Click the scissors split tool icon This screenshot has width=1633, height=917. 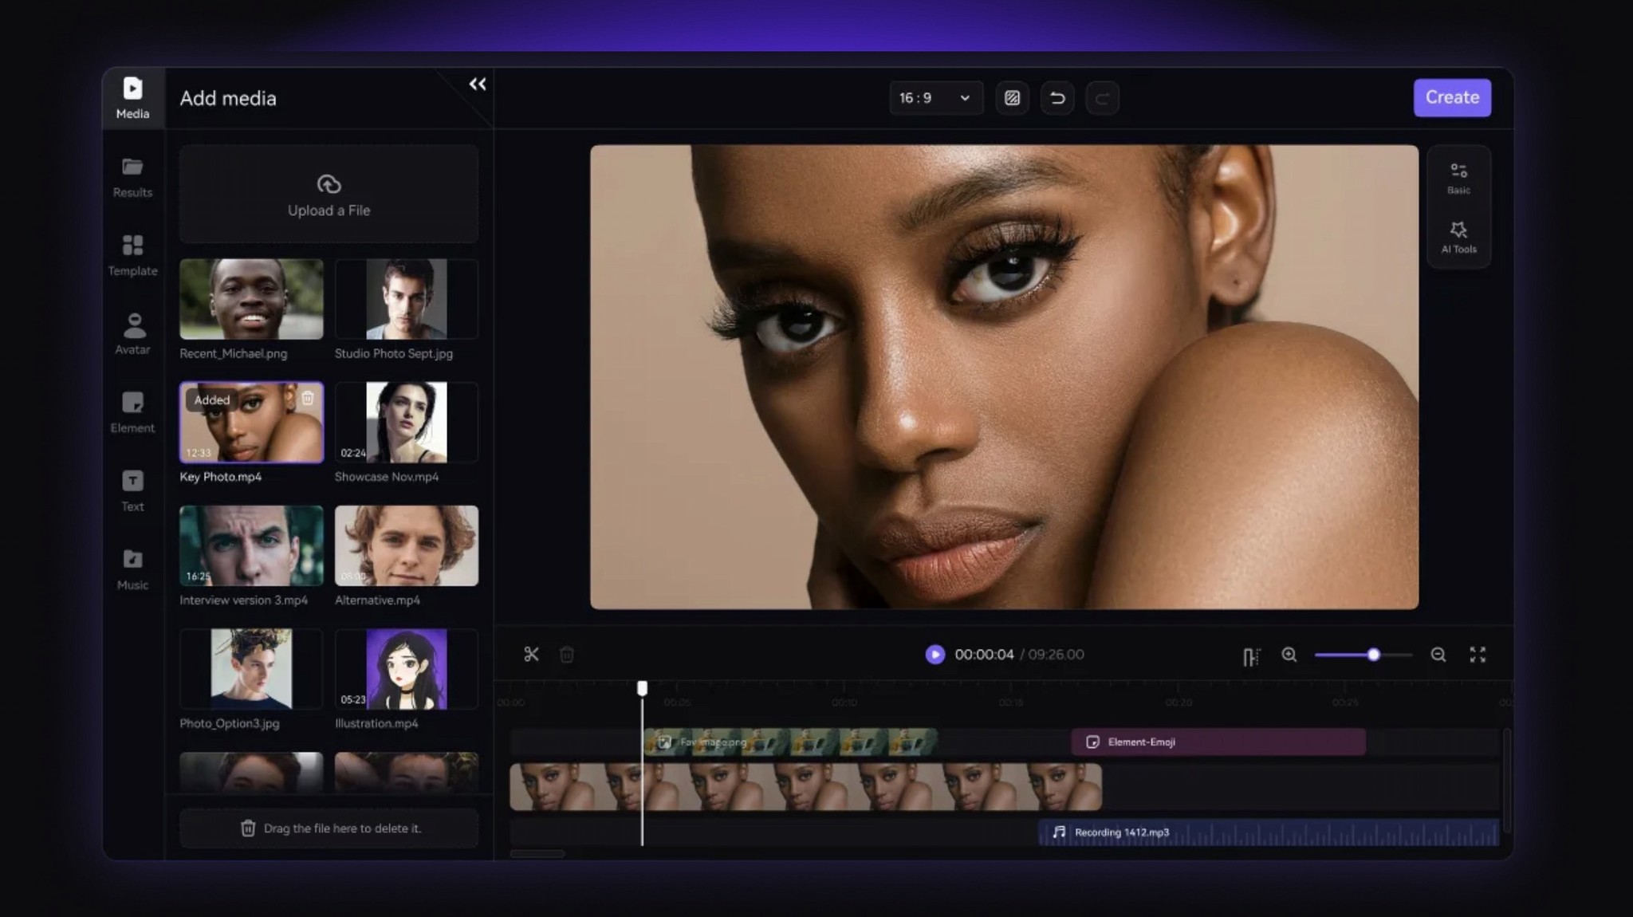click(x=531, y=655)
